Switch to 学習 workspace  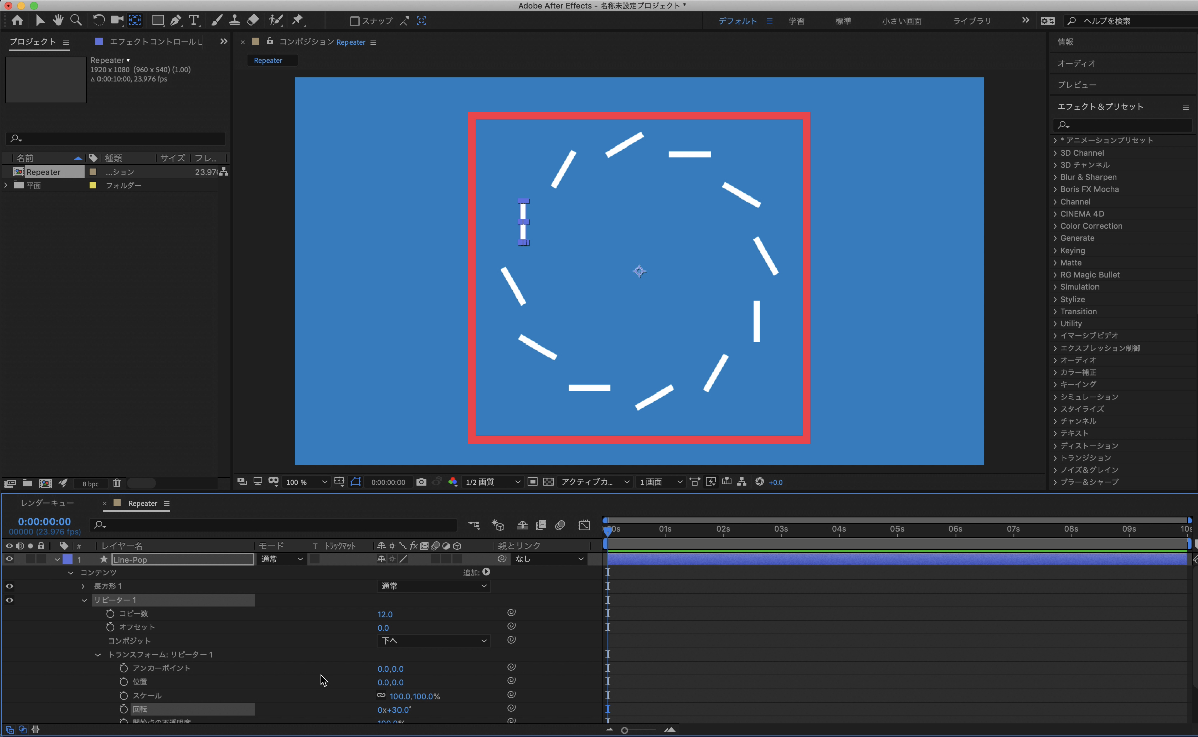pyautogui.click(x=796, y=21)
